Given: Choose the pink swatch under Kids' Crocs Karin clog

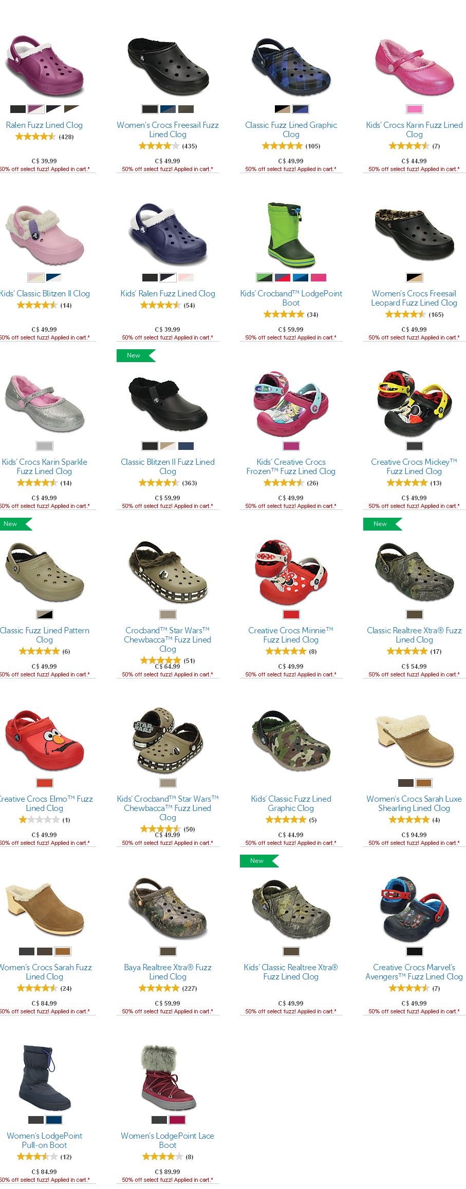Looking at the screenshot, I should click(x=415, y=109).
